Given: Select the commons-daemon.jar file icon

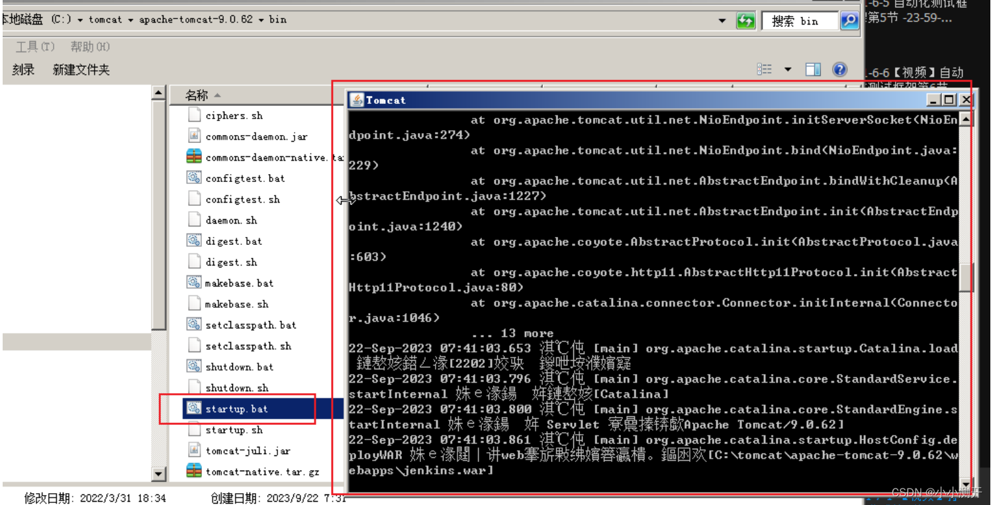Looking at the screenshot, I should coord(194,136).
